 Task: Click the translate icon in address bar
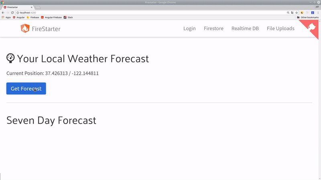[x=292, y=13]
